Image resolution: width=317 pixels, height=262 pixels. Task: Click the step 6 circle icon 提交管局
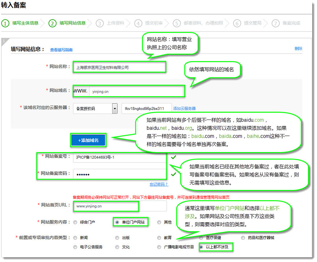coord(237,23)
